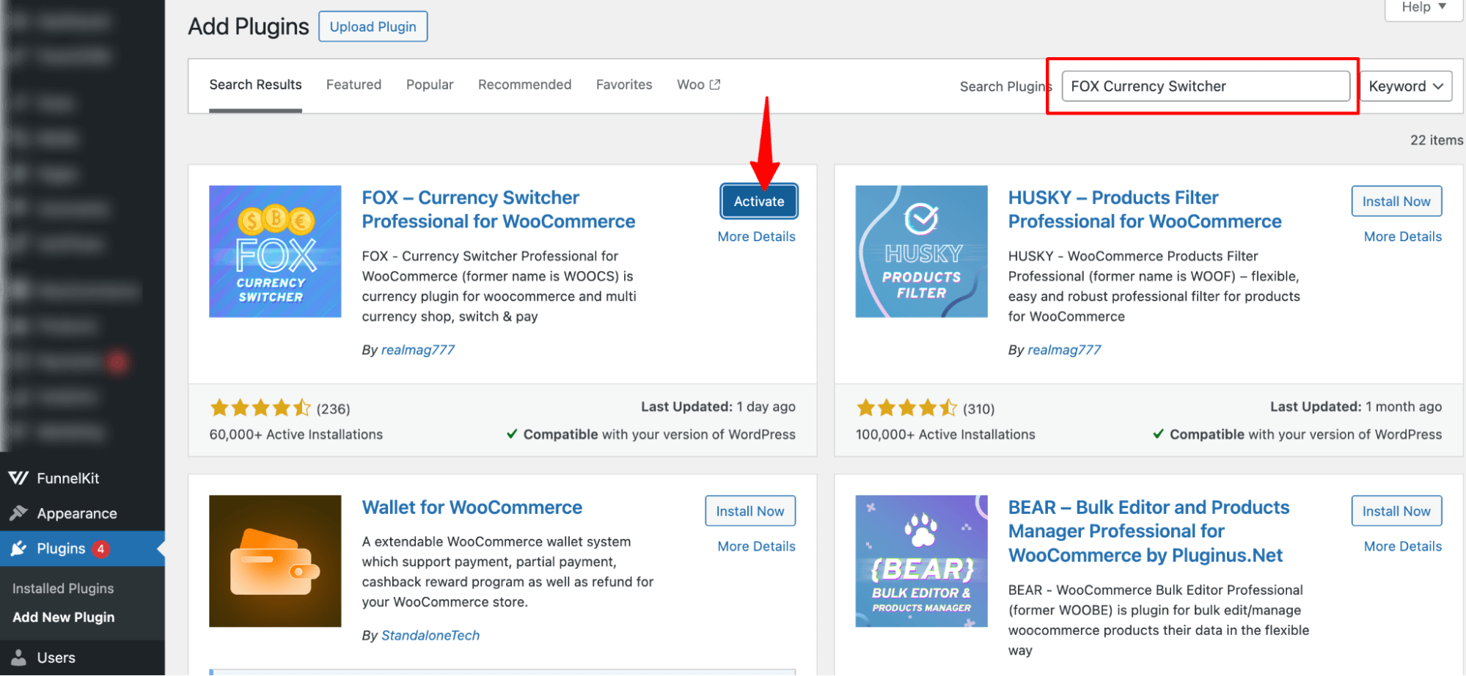1466x676 pixels.
Task: Activate the FOX Currency Switcher plugin
Action: pyautogui.click(x=759, y=201)
